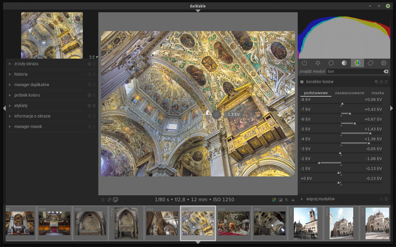396x247 pixels.
Task: Click the navigation preview thumbnail
Action: pos(52,35)
